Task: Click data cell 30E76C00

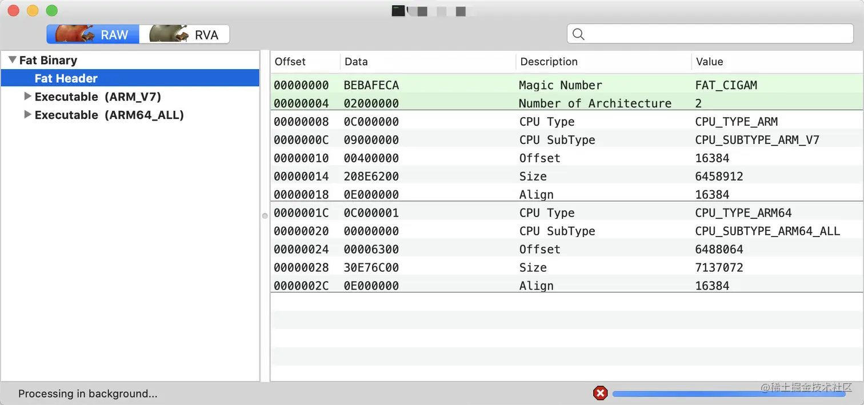Action: [x=371, y=268]
